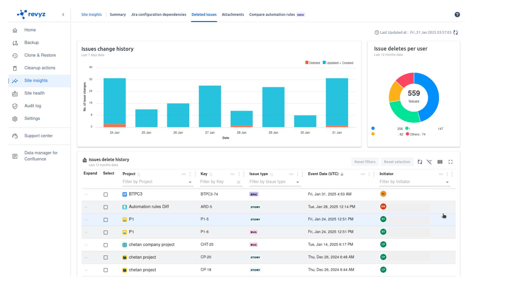Select the BTPC3-74 row checkbox

[x=105, y=194]
